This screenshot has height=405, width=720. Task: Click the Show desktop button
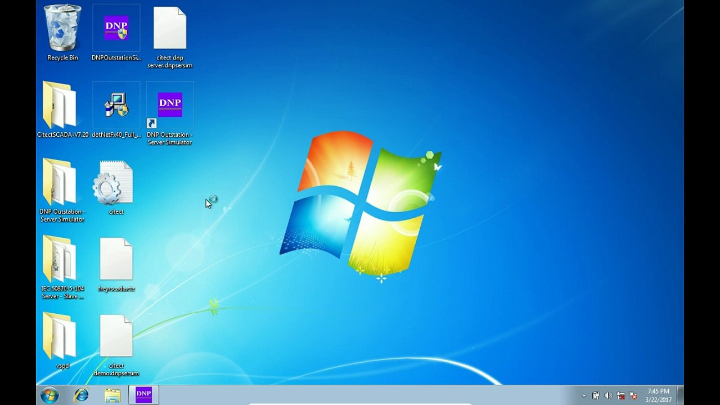pyautogui.click(x=680, y=395)
